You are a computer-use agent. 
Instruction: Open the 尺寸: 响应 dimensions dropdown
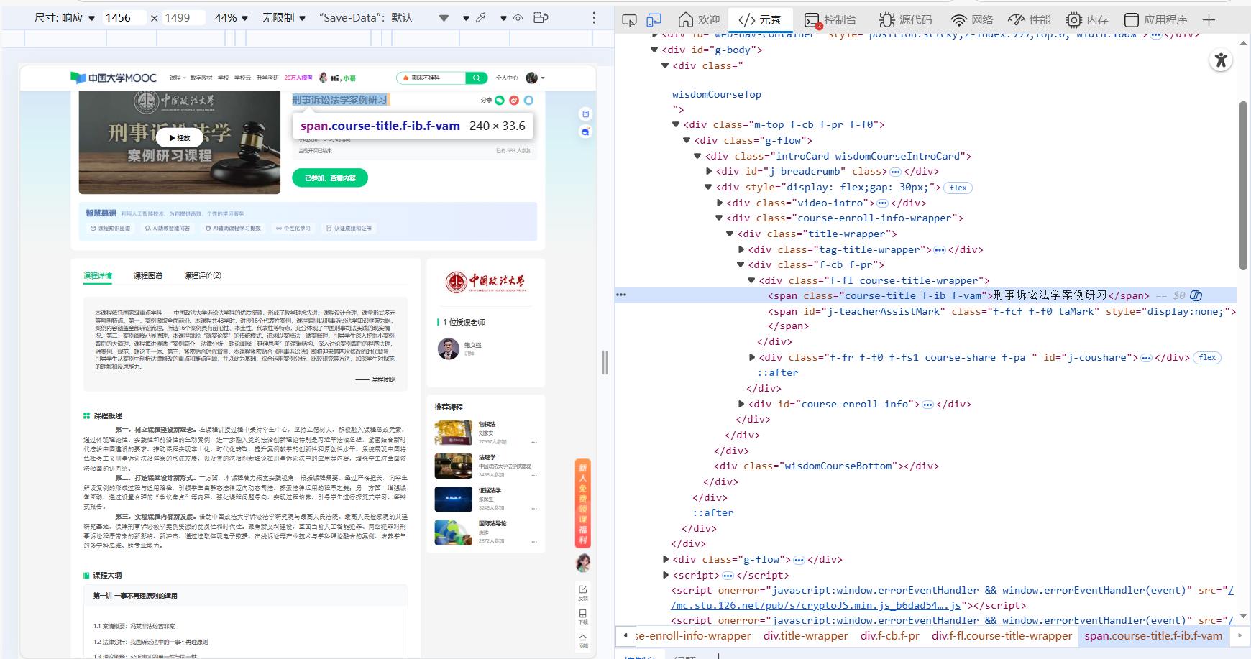pyautogui.click(x=65, y=18)
